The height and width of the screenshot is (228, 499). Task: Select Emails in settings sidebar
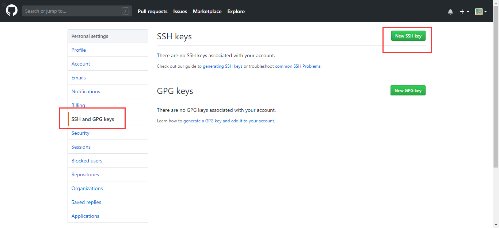click(x=108, y=78)
